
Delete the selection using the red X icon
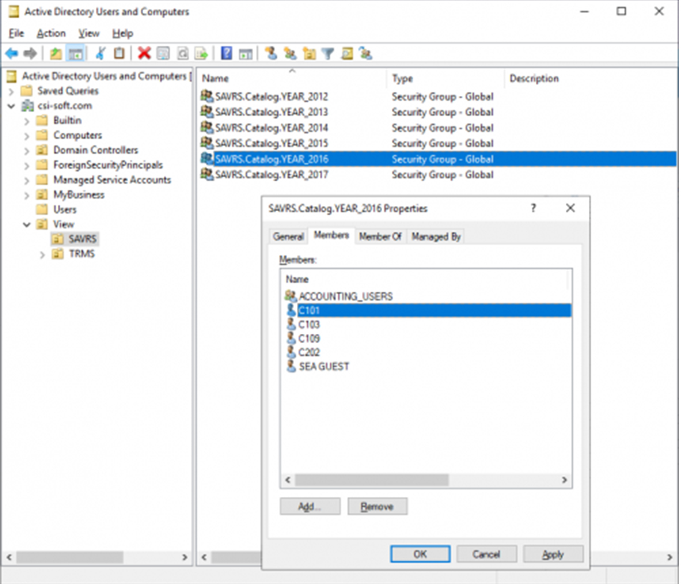pyautogui.click(x=144, y=53)
